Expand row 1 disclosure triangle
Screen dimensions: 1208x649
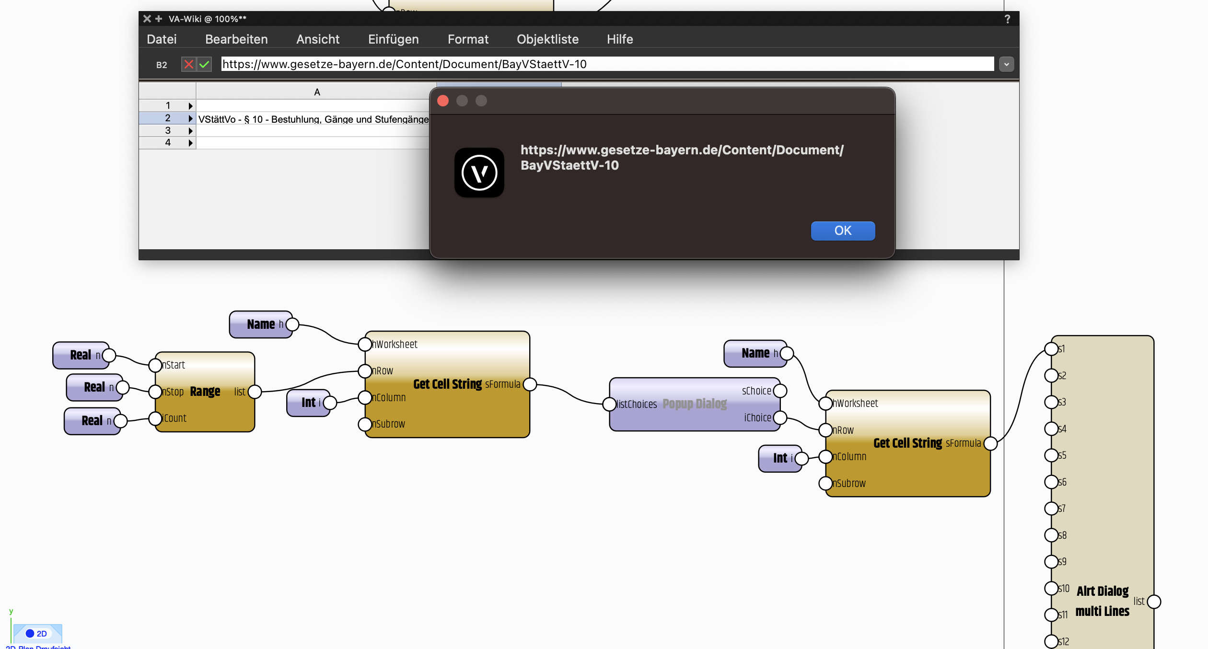(190, 106)
